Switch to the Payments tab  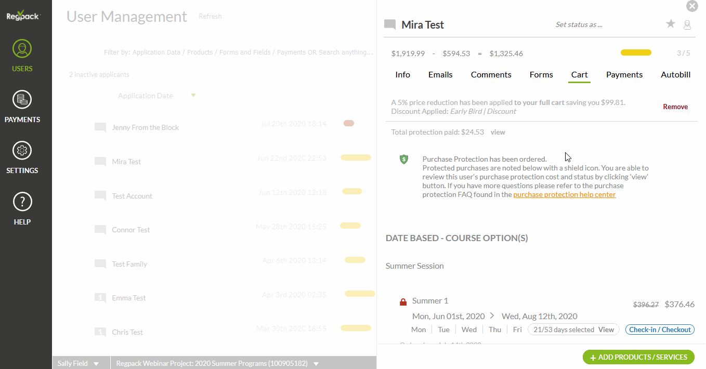624,75
